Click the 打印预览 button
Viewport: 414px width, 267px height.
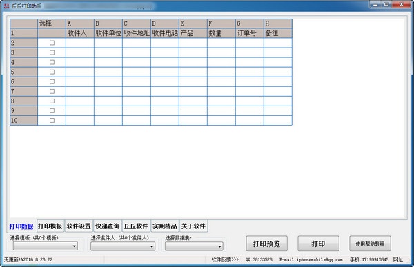pyautogui.click(x=266, y=244)
